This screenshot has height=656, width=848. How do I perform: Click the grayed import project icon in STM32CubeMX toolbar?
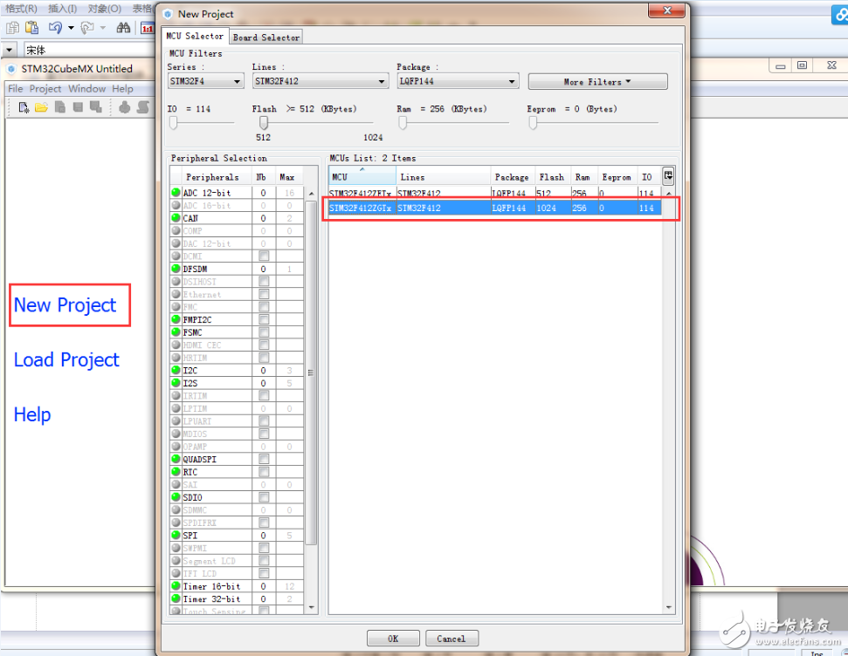[60, 107]
